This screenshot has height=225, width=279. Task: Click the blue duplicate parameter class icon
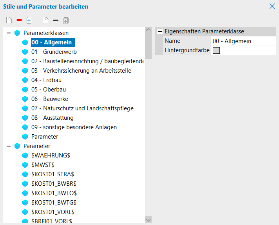[29, 20]
